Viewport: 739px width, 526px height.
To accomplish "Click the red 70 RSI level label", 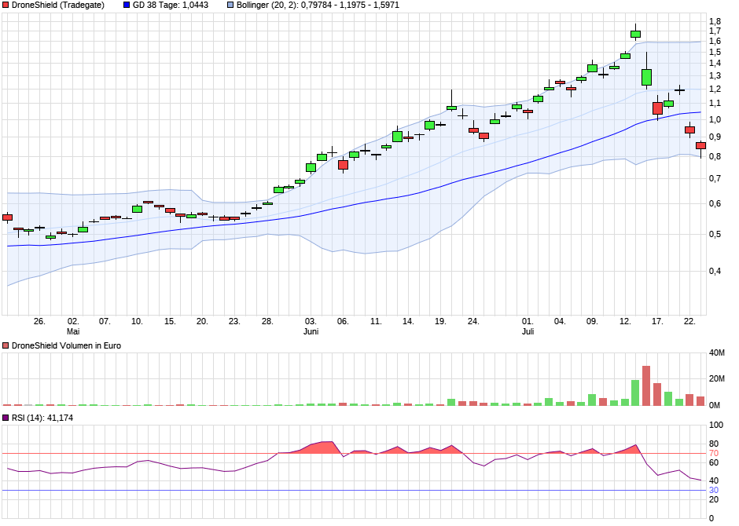I will point(714,454).
